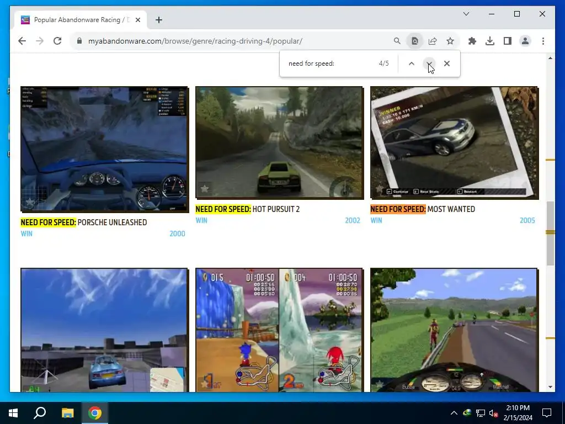Click the page vertical scrollbar thumb
This screenshot has height=424, width=565.
pos(550,234)
